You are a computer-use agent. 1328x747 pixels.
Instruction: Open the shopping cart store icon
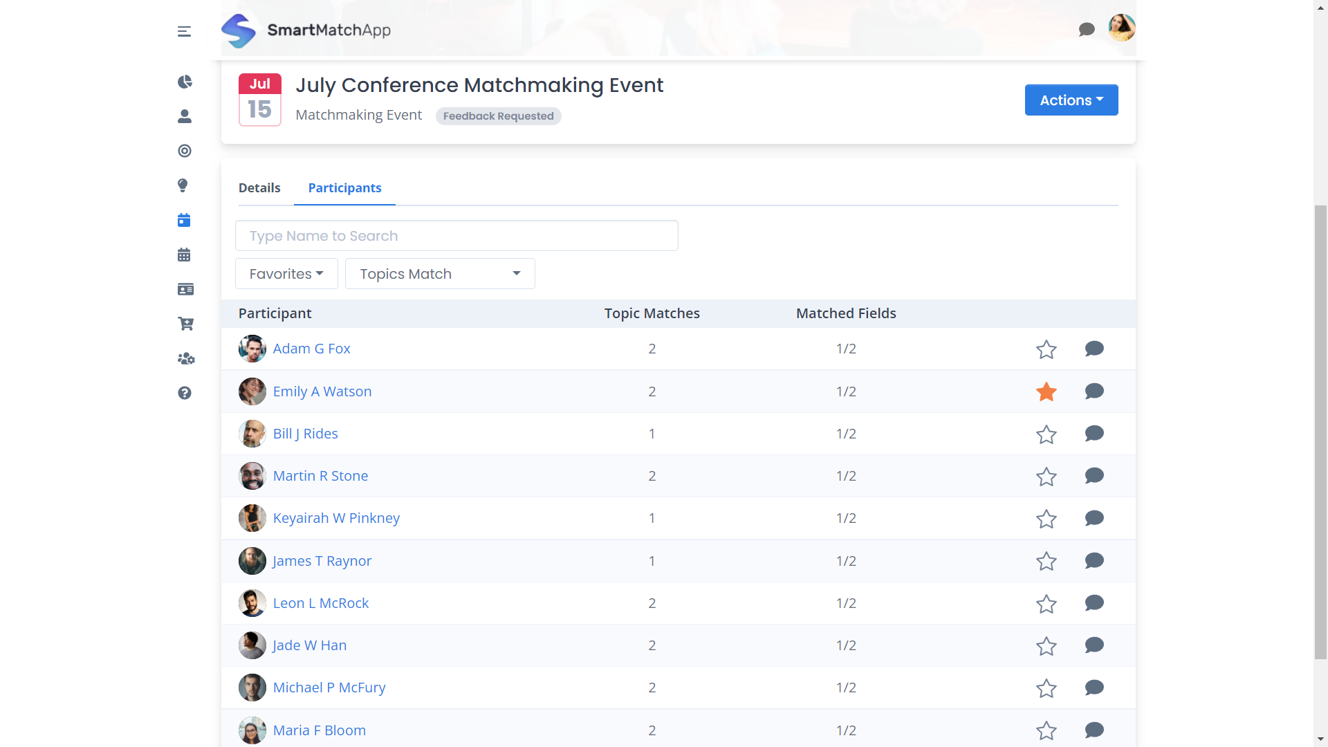(185, 324)
